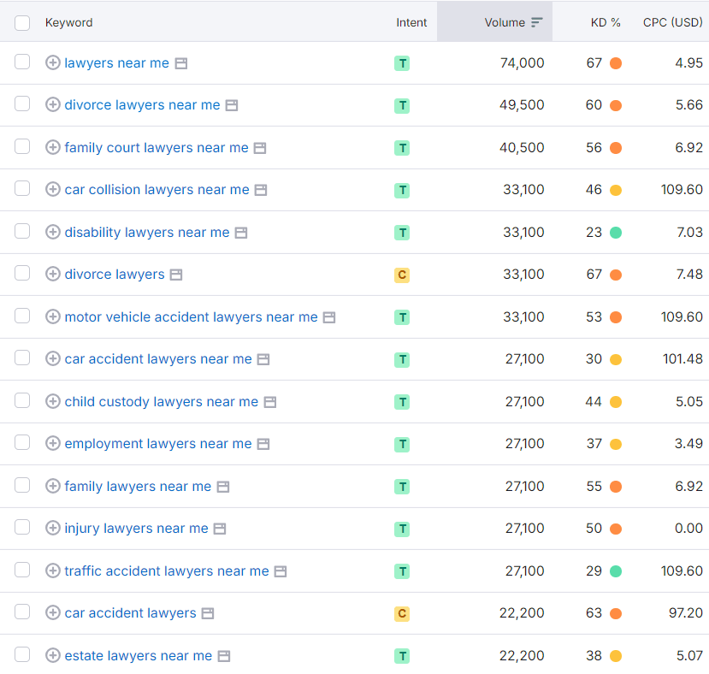Image resolution: width=709 pixels, height=674 pixels.
Task: Open 'family lawyers near me' keyword link
Action: (x=138, y=487)
